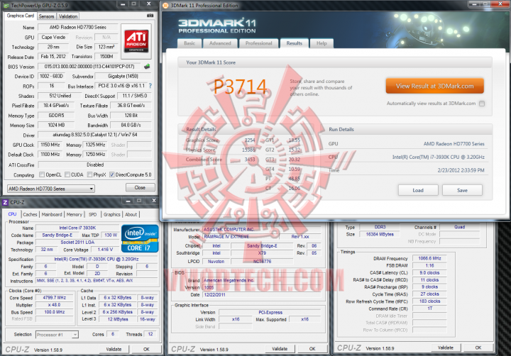Click the camera screenshot icon in GPU-Z
This screenshot has height=356, width=511.
point(150,16)
